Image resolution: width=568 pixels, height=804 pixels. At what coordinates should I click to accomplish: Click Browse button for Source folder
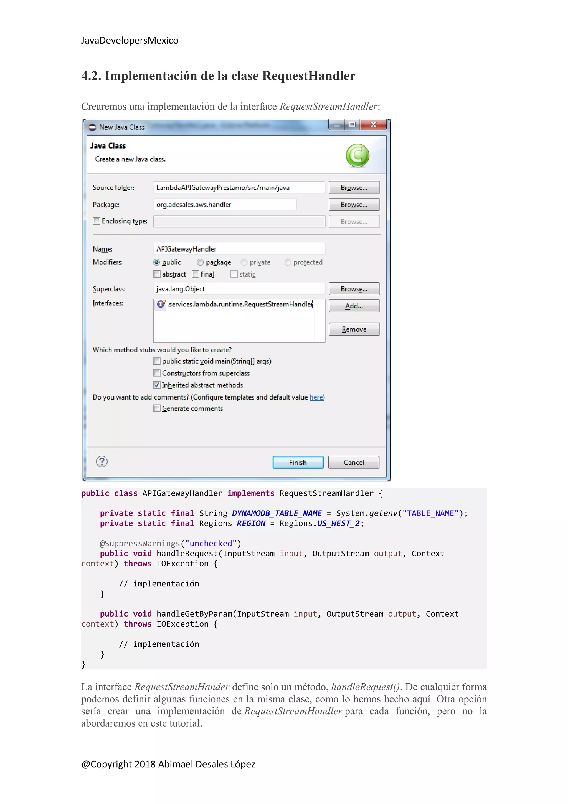click(x=354, y=187)
